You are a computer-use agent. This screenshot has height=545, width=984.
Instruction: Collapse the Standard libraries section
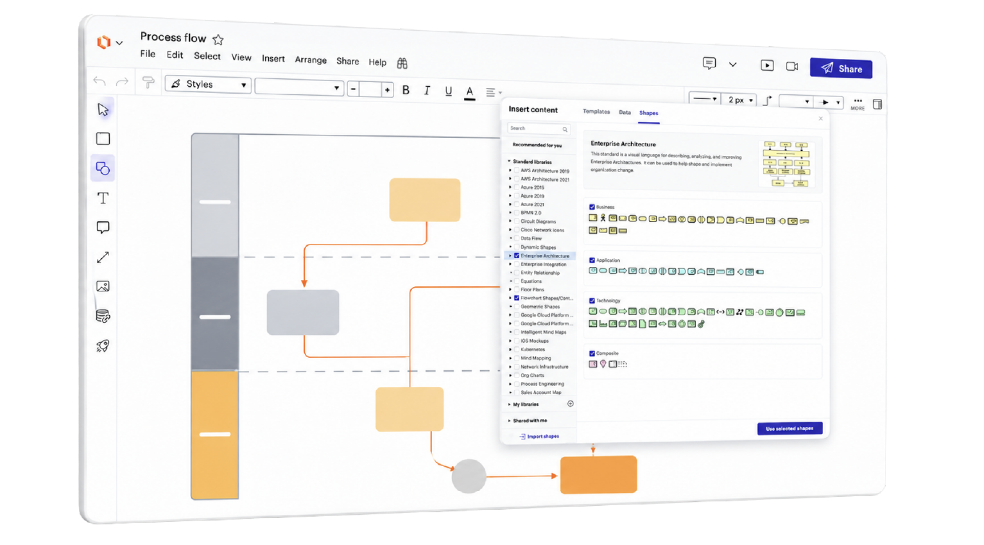click(510, 162)
